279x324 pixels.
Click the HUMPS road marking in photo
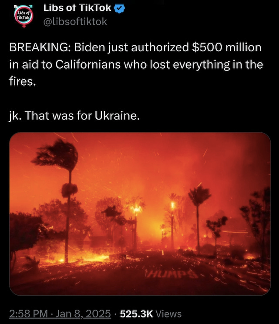pyautogui.click(x=171, y=274)
